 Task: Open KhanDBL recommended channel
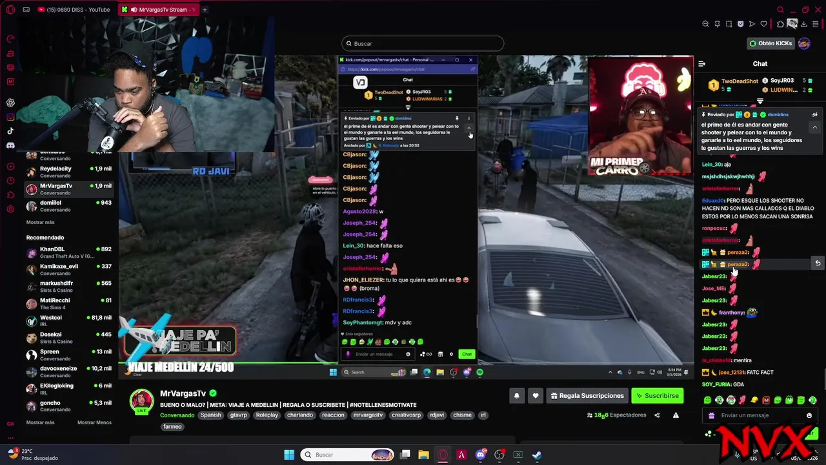[x=69, y=252]
